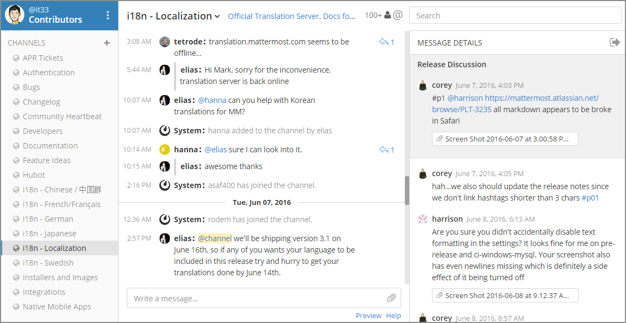Click elias's avatar on the 2:57 PM message
Viewport: 626px width, 323px height.
164,238
